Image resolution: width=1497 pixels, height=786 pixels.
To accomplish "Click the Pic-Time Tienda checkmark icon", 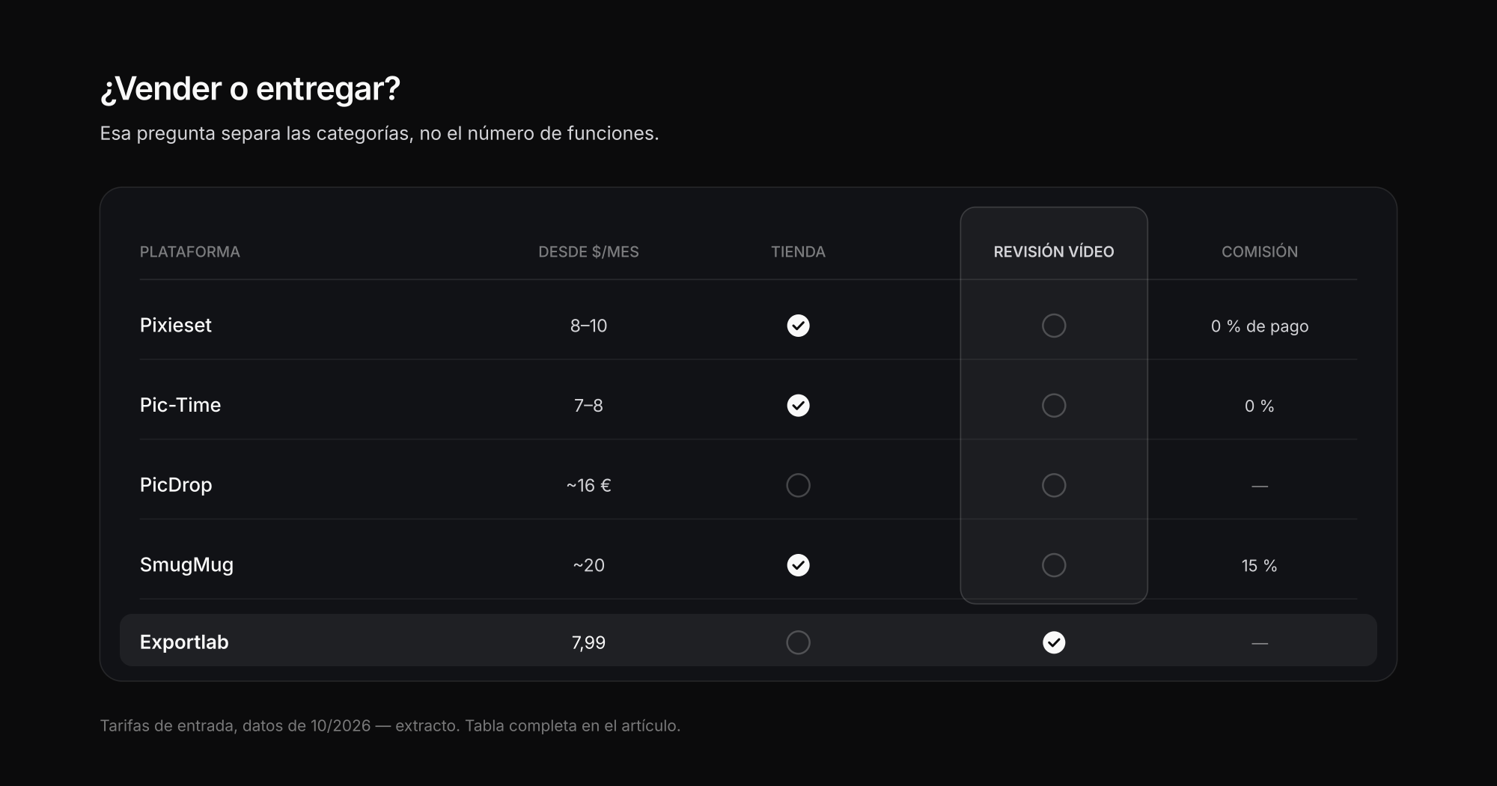I will 798,405.
